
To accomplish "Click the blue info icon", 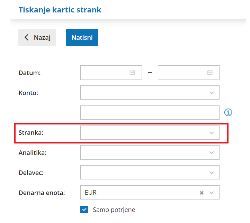I will (228, 112).
